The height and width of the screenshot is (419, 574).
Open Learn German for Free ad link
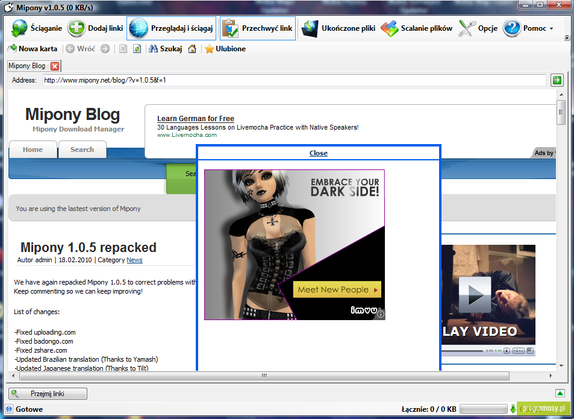(196, 119)
